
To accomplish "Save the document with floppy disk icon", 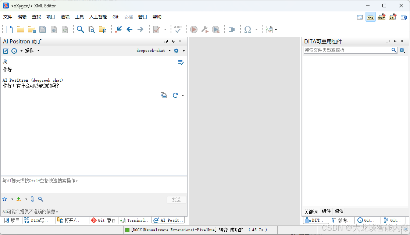I will (43, 29).
